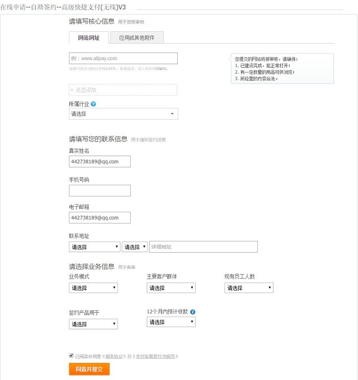
Task: Click the tip text 已建设完成，能正常打开
Action: (265, 66)
